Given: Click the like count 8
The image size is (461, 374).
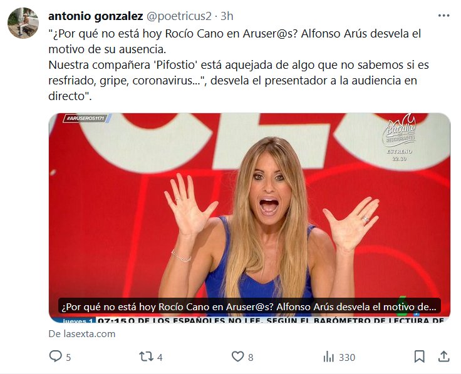Looking at the screenshot, I should point(251,357).
